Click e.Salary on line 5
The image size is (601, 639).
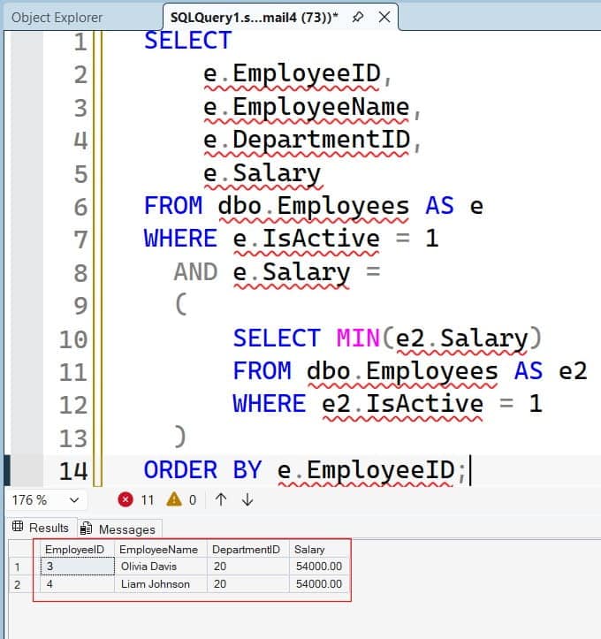tap(262, 174)
